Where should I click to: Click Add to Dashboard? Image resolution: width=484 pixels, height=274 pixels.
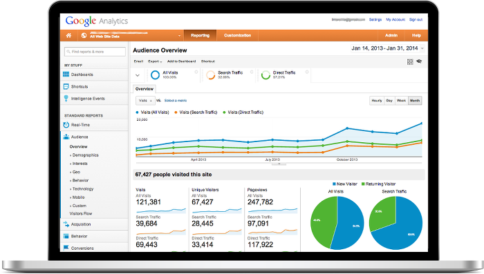pyautogui.click(x=181, y=61)
